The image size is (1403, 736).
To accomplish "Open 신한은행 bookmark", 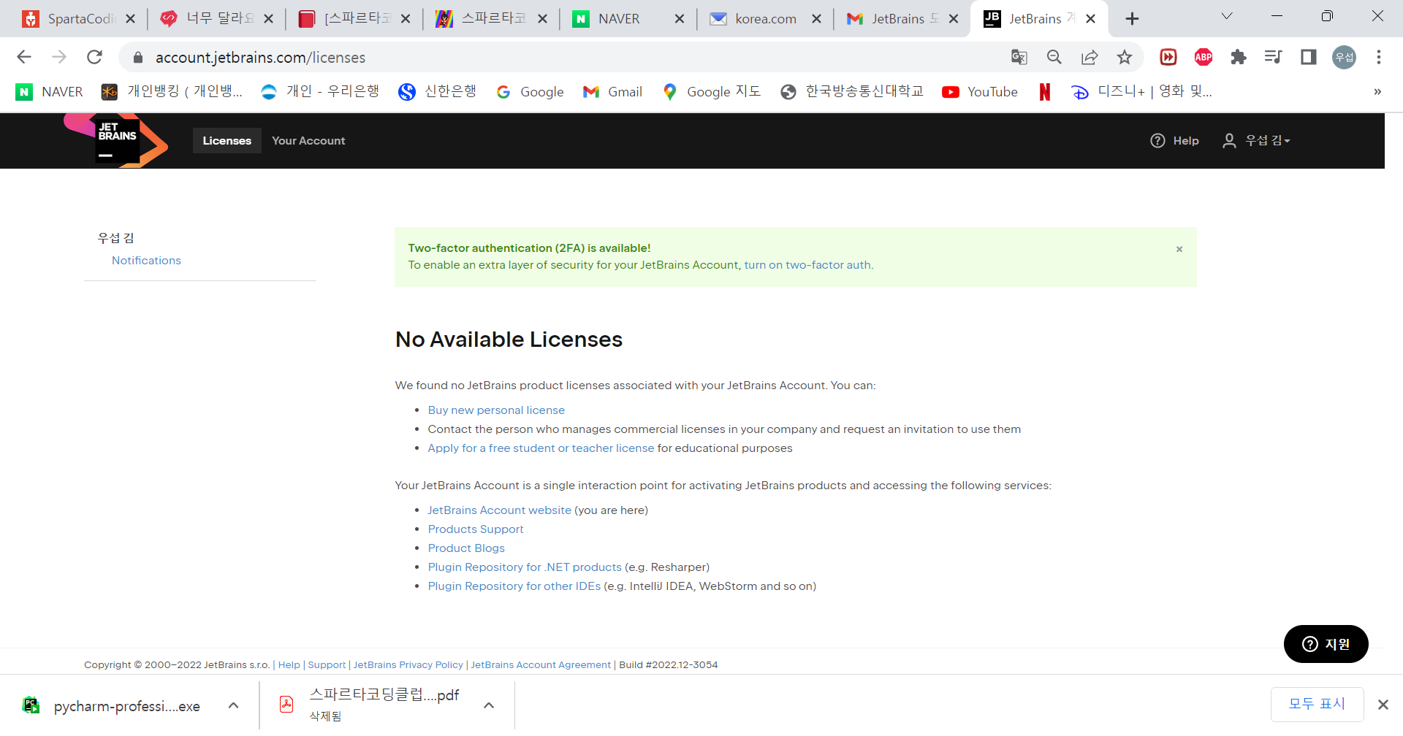I will pos(438,92).
